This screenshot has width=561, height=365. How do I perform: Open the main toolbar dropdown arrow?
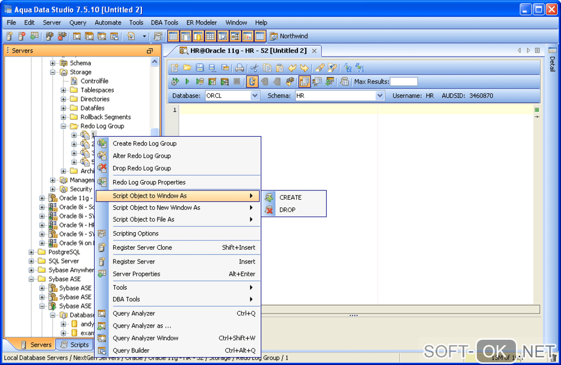point(144,36)
